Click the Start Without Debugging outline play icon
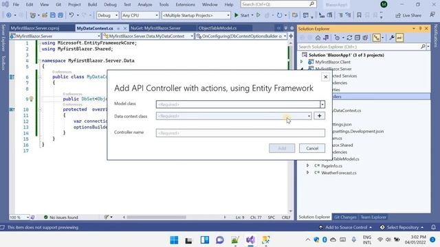Viewport: 440px width, 247px height. (258, 15)
